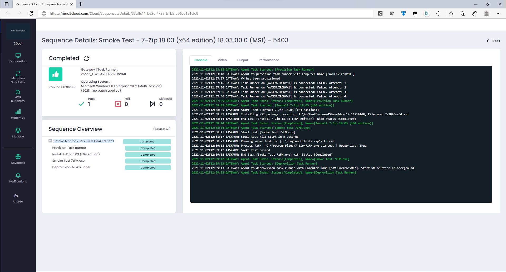506x272 pixels.
Task: Go to AVD Suitability page
Action: coord(18,96)
